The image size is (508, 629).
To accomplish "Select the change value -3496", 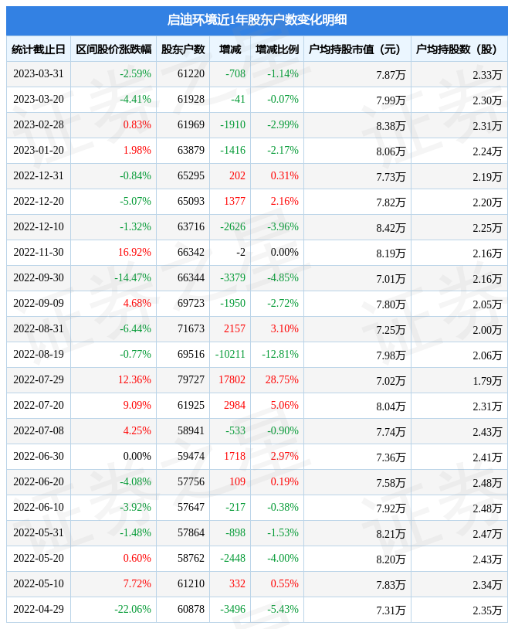I will pos(232,610).
